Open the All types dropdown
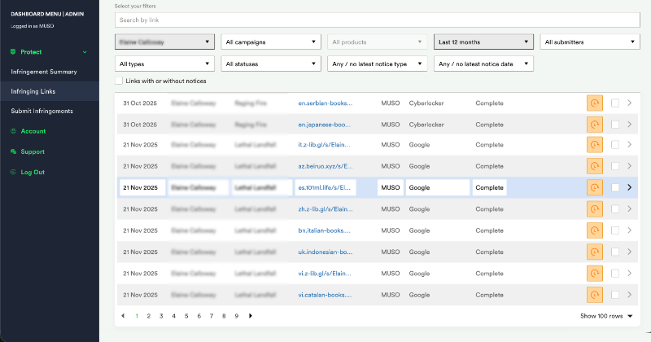The height and width of the screenshot is (342, 651). click(165, 64)
